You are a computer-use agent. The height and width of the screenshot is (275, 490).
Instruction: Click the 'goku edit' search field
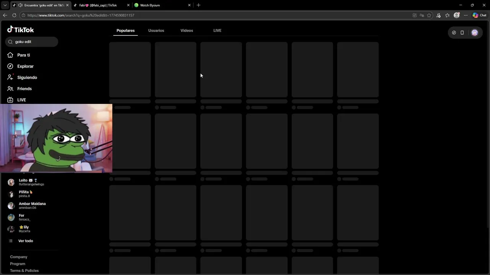32,42
